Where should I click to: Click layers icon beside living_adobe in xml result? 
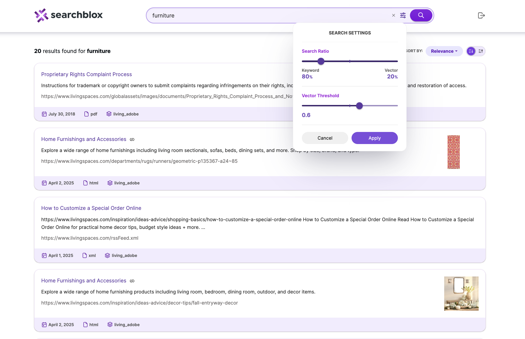tap(107, 255)
